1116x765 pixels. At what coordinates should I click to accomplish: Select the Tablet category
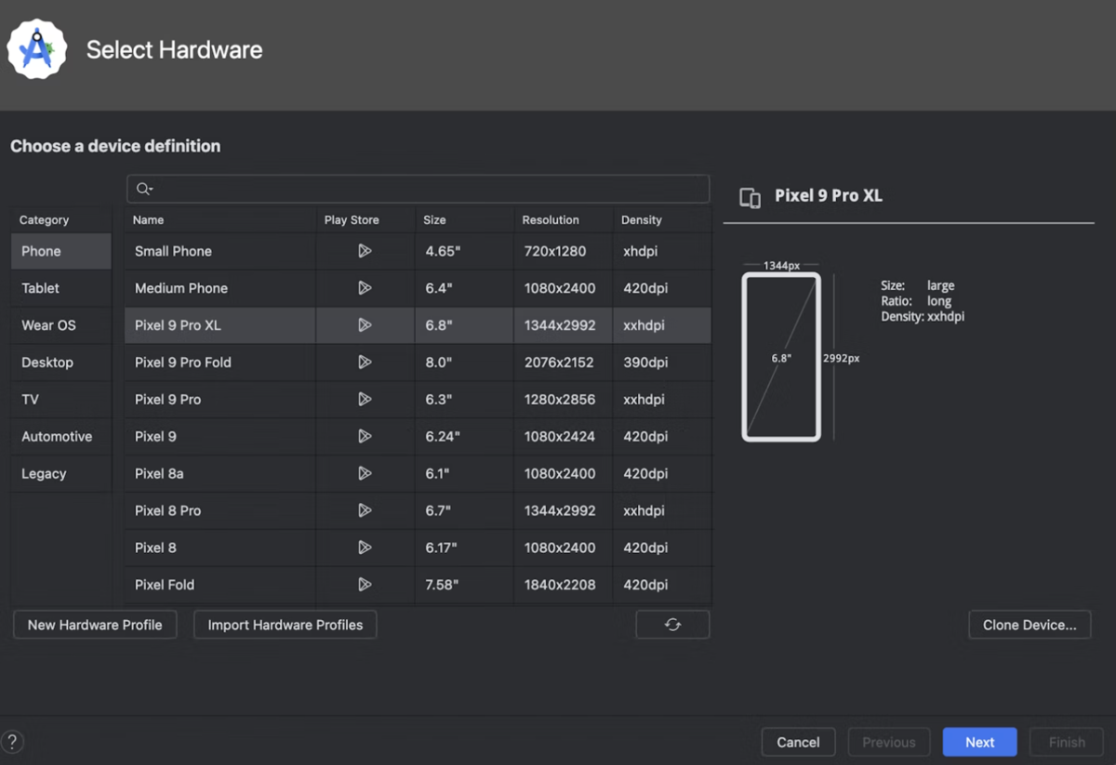(x=61, y=288)
